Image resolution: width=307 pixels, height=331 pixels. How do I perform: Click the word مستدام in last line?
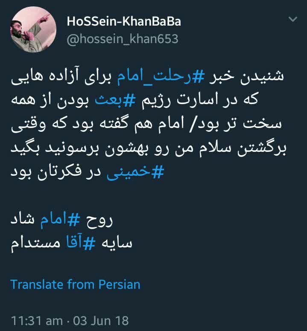click(x=35, y=244)
